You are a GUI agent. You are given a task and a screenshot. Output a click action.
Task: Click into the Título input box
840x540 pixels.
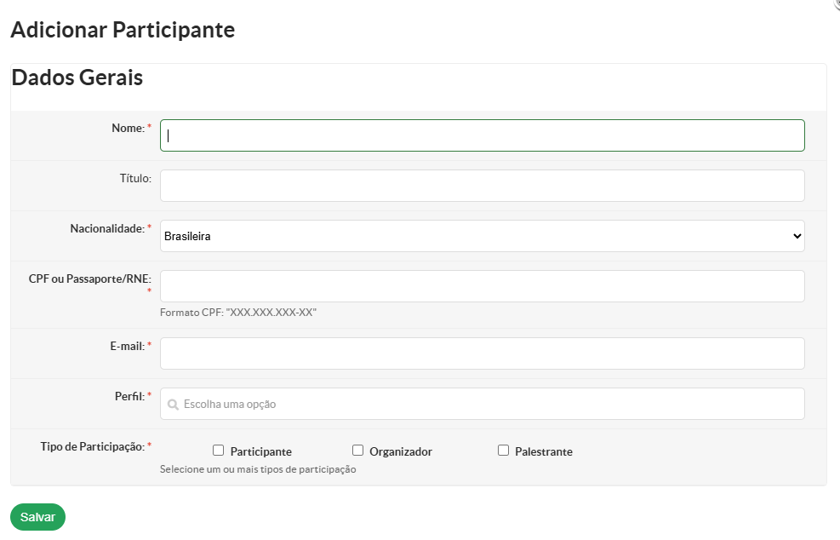(482, 186)
